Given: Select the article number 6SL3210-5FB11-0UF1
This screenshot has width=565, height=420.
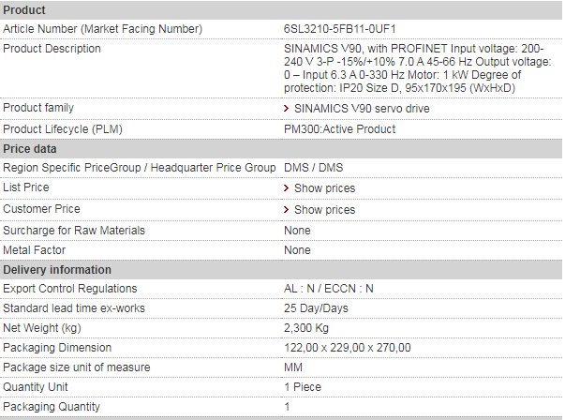Looking at the screenshot, I should point(340,29).
